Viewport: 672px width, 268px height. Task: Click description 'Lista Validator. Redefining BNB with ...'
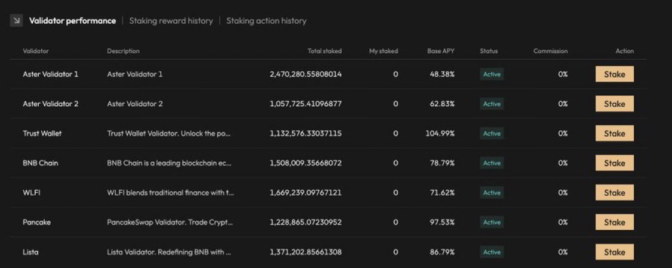(169, 252)
